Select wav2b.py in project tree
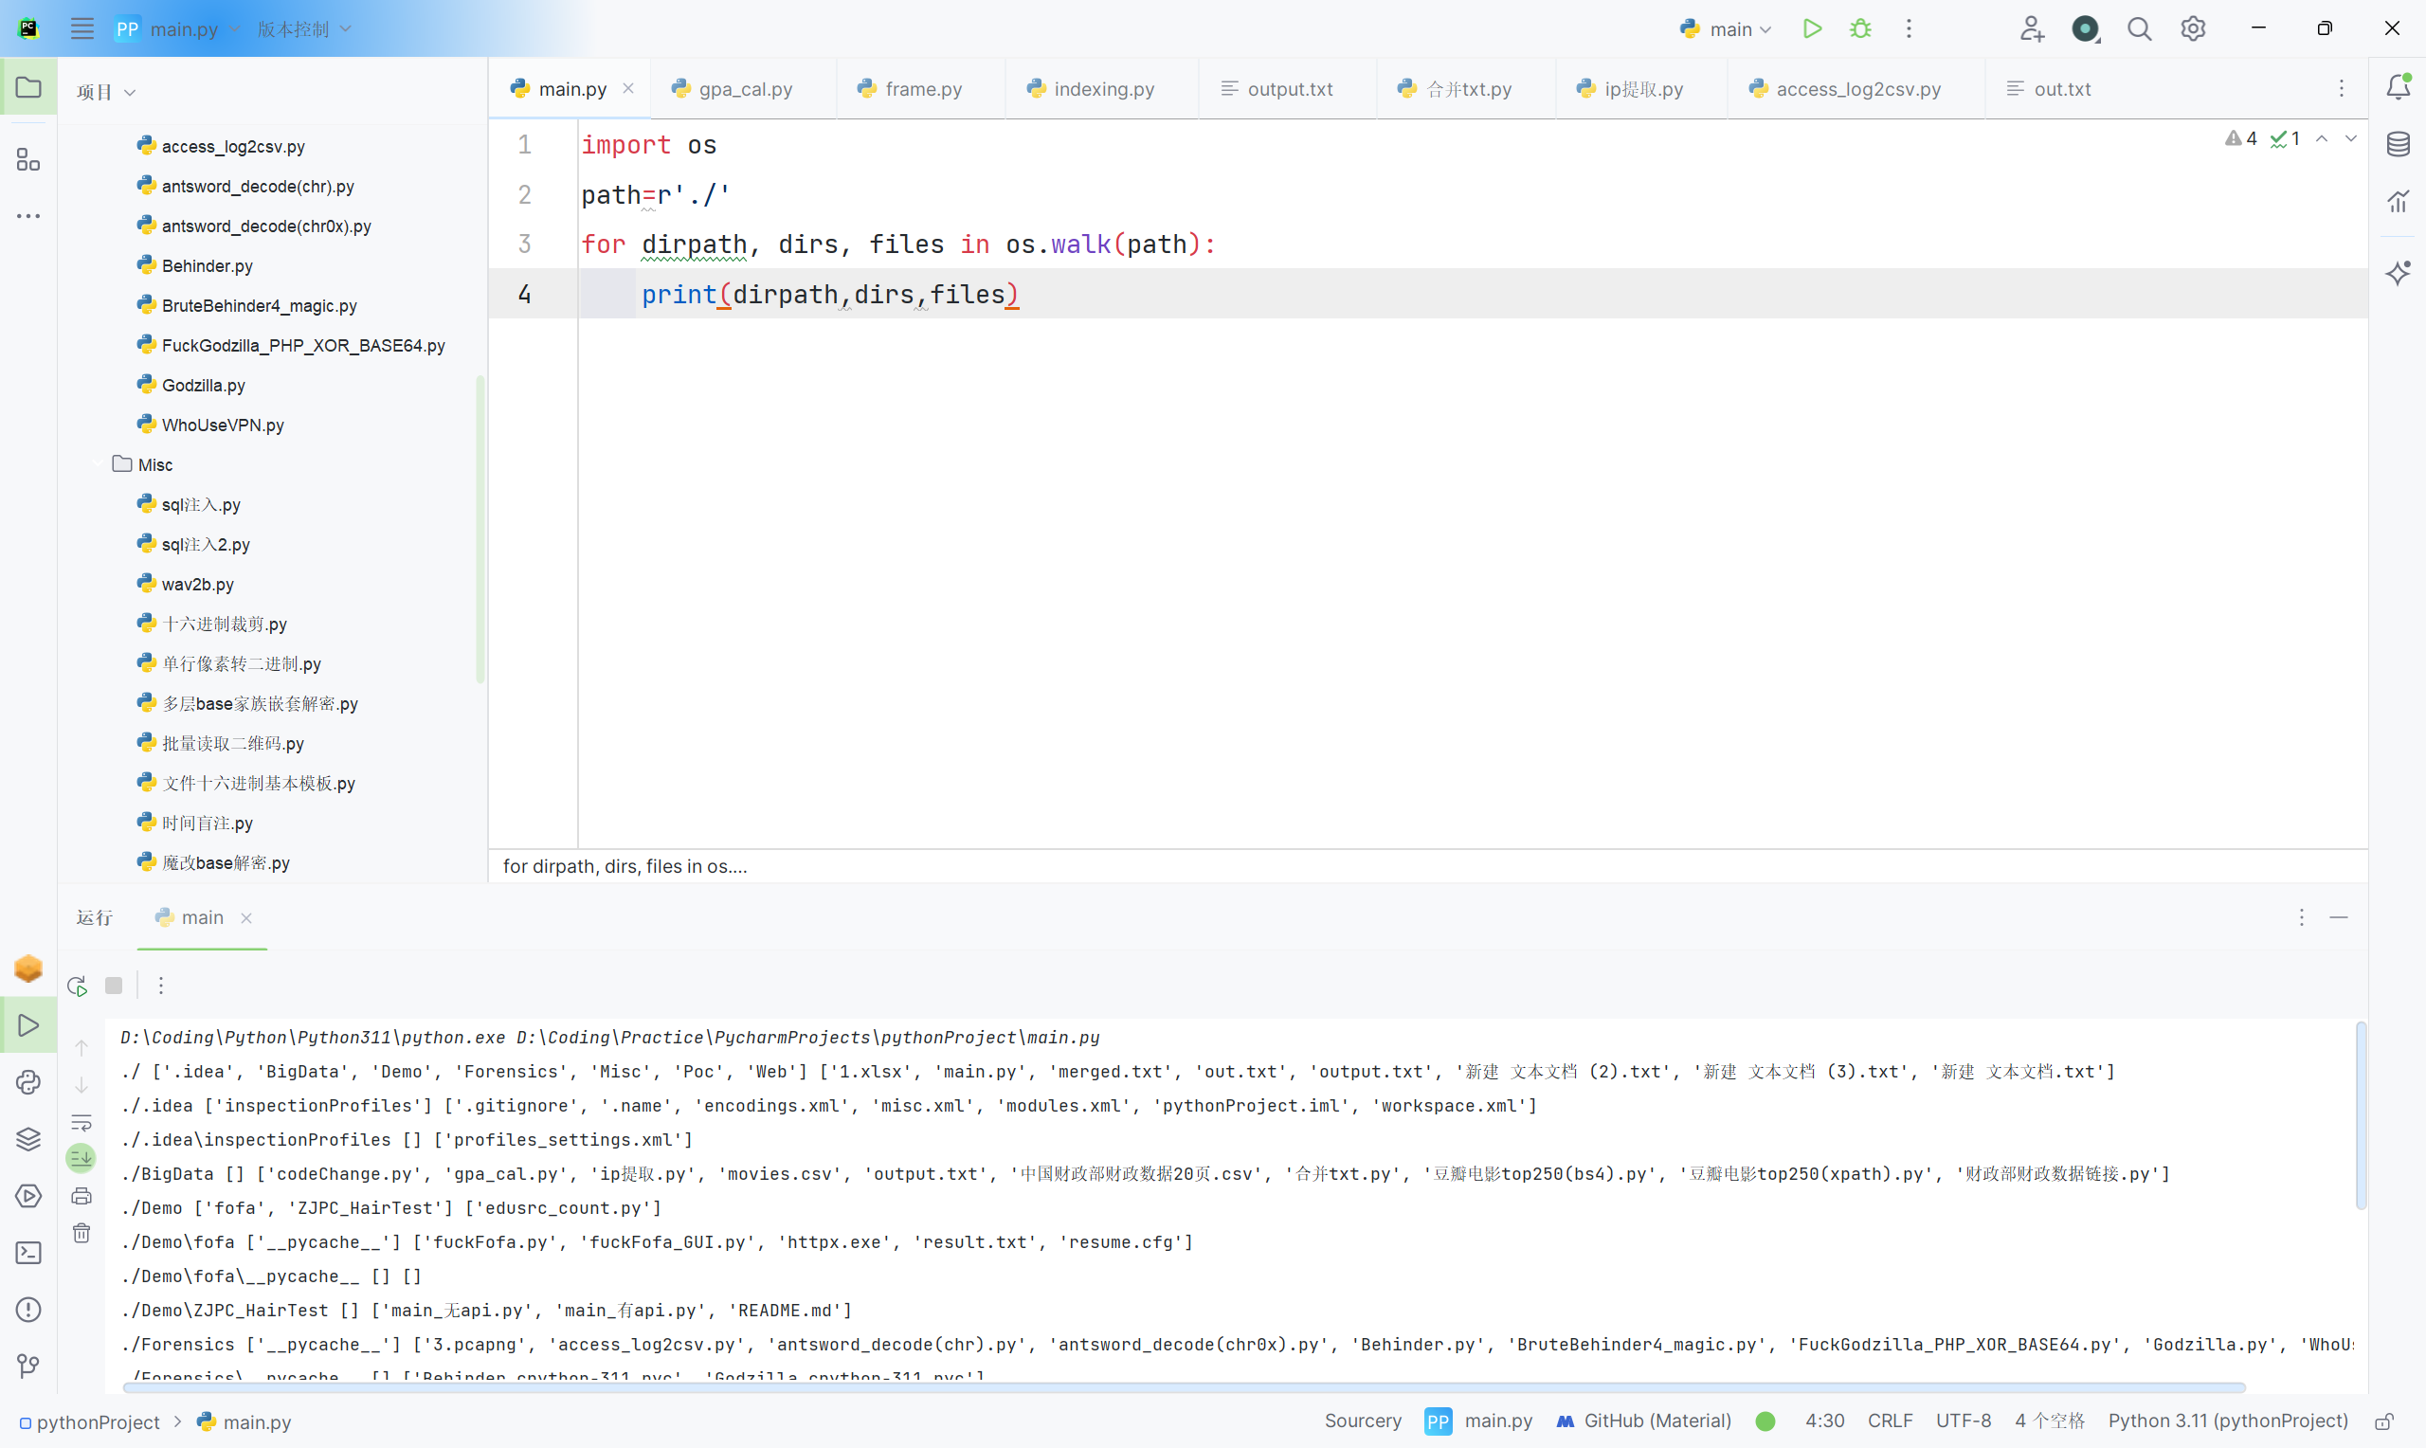 [197, 584]
